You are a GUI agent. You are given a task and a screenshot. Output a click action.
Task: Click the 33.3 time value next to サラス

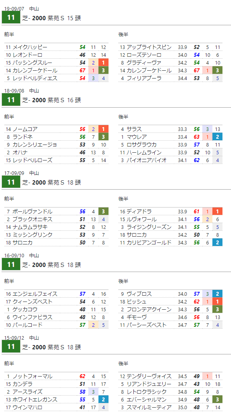tap(182, 129)
